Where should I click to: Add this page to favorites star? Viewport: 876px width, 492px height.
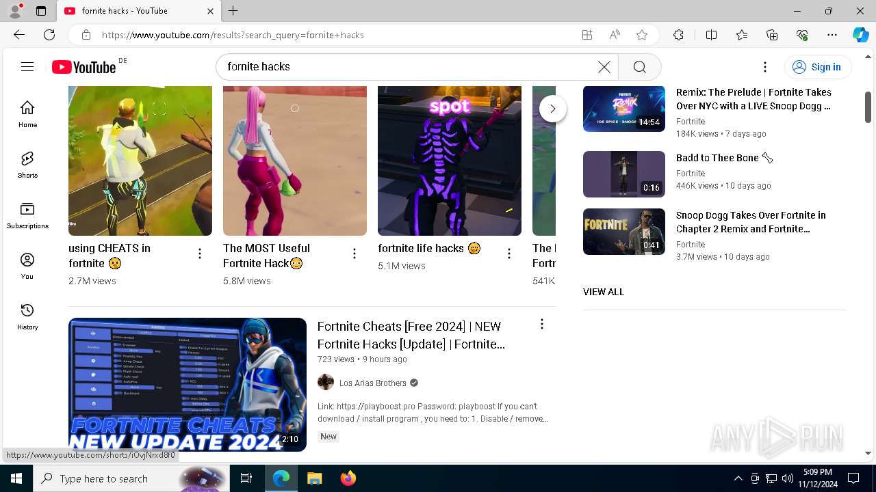click(642, 35)
